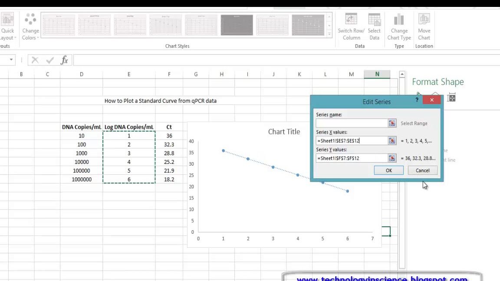500x281 pixels.
Task: Click the Insert Function fx icon
Action: [64, 60]
